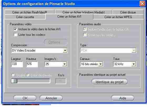This screenshot has height=107, width=147.
Task: Open the 'Créer cassette' tab
Action: pos(25,17)
